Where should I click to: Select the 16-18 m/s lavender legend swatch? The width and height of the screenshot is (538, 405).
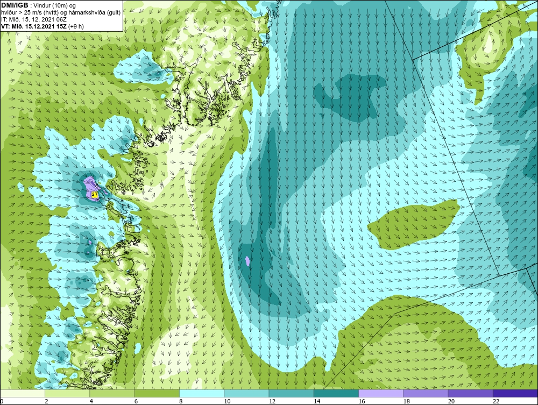click(x=381, y=393)
